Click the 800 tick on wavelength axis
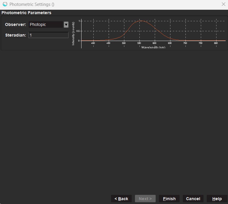This screenshot has width=228, height=204. [x=216, y=43]
